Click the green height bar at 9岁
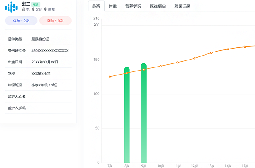Image resolution: width=255 pixels, height=168 pixels. click(x=144, y=113)
